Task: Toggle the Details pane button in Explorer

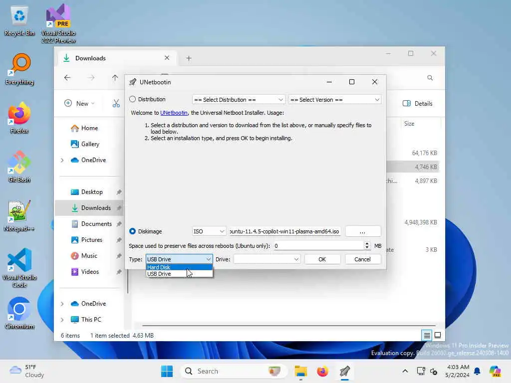Action: pos(418,104)
